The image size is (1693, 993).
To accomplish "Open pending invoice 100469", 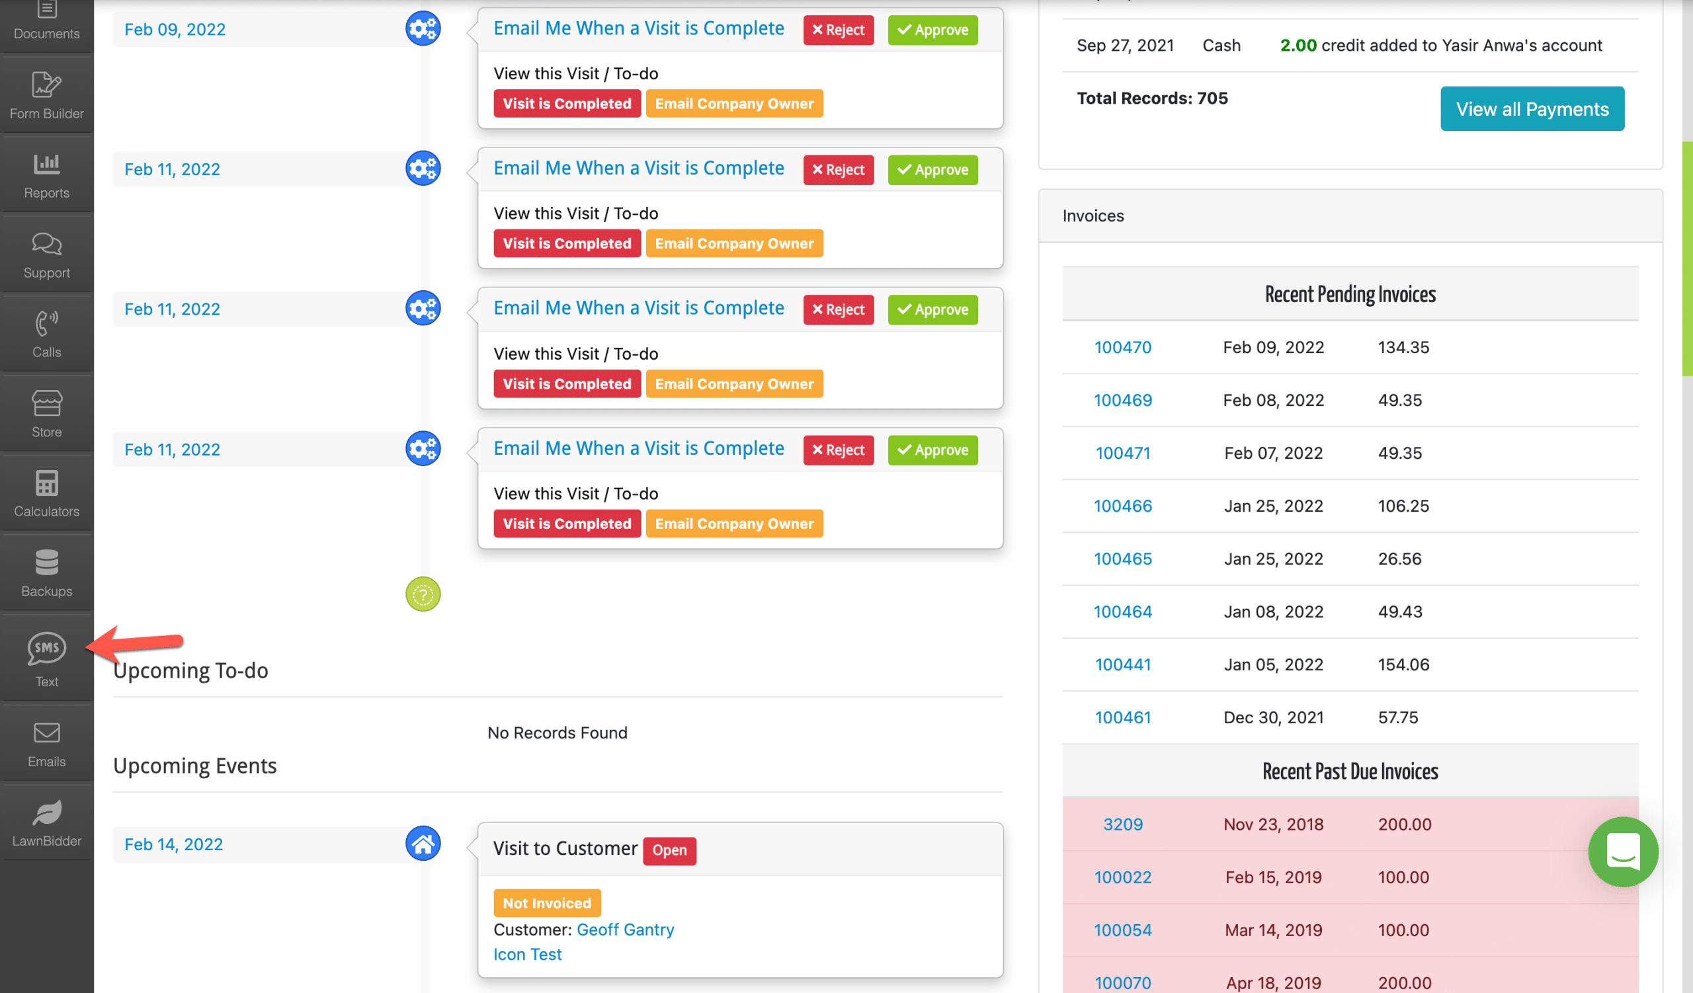I will coord(1122,400).
